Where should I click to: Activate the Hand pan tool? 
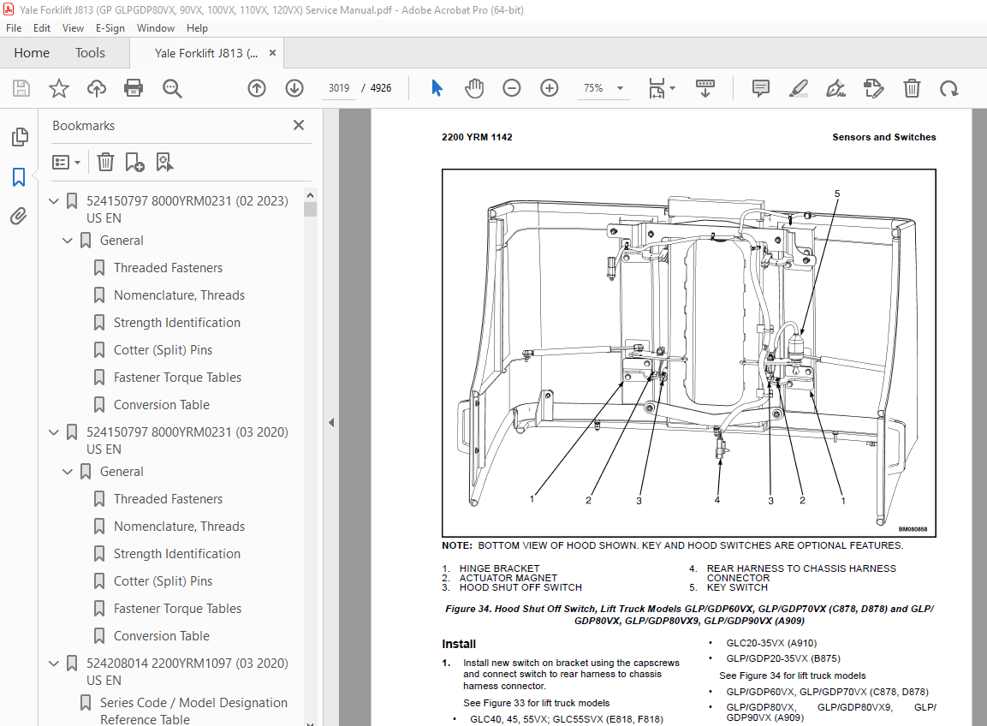(474, 88)
